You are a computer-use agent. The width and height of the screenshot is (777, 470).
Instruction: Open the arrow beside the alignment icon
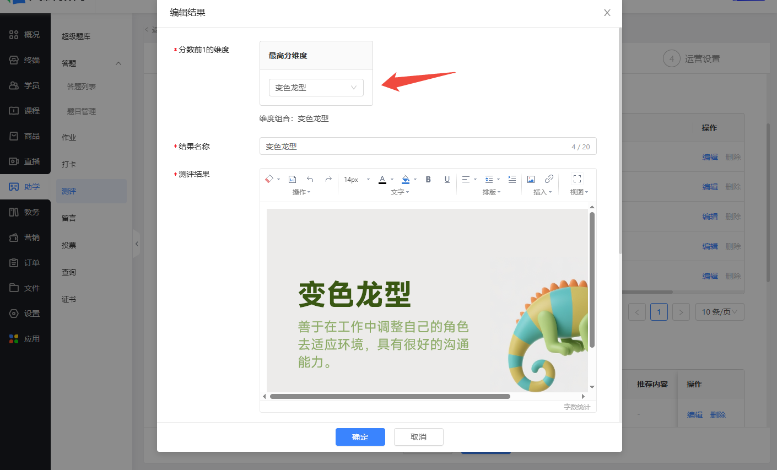click(x=475, y=179)
